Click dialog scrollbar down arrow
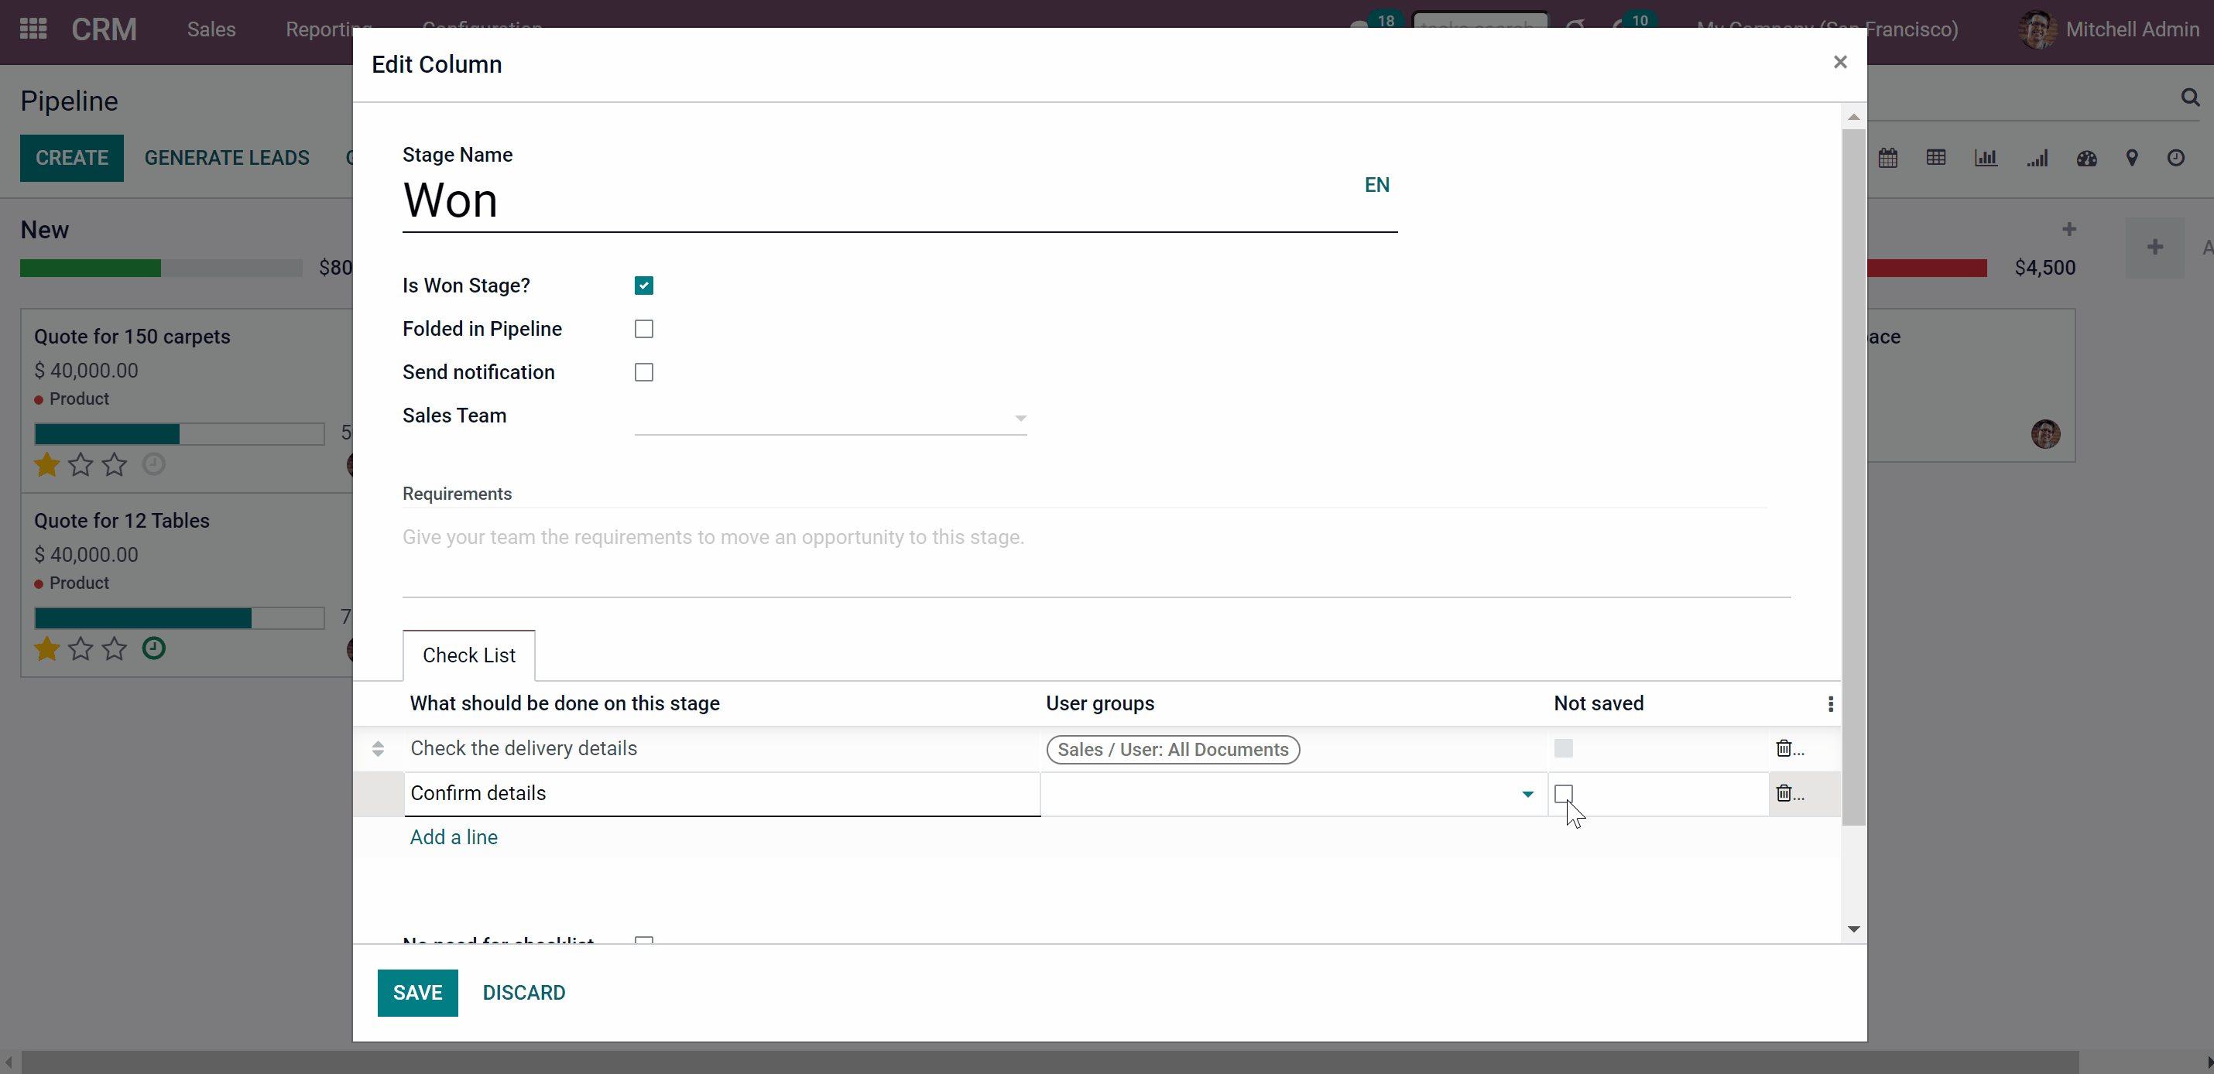The width and height of the screenshot is (2214, 1074). pyautogui.click(x=1854, y=929)
